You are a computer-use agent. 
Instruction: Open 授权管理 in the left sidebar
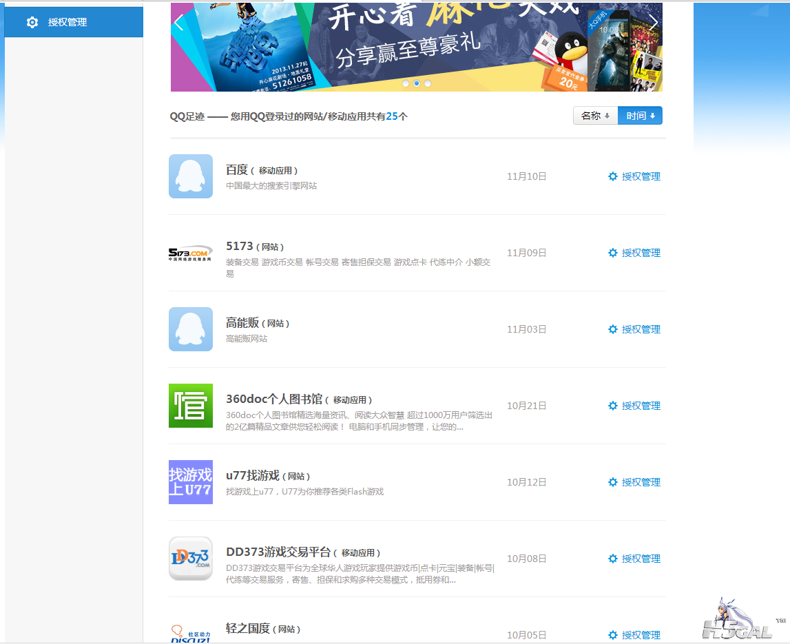[74, 22]
